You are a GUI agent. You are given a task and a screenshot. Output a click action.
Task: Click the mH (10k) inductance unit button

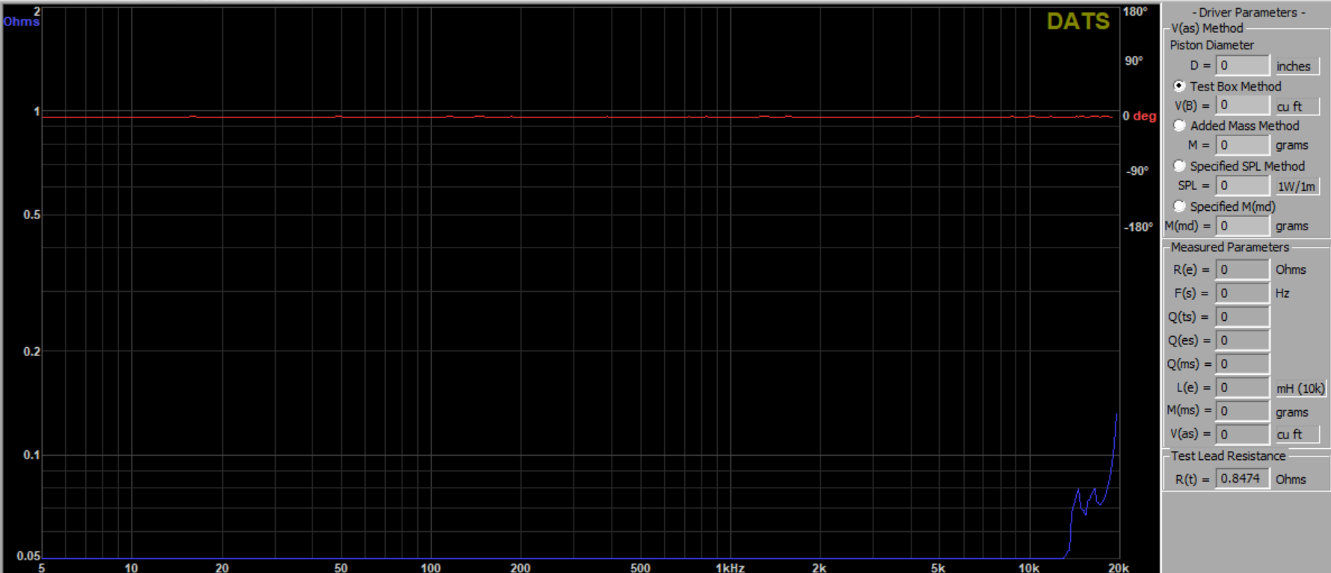(1300, 388)
